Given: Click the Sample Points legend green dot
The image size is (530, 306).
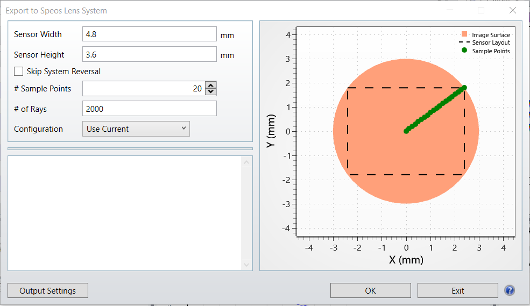Looking at the screenshot, I should pos(464,51).
